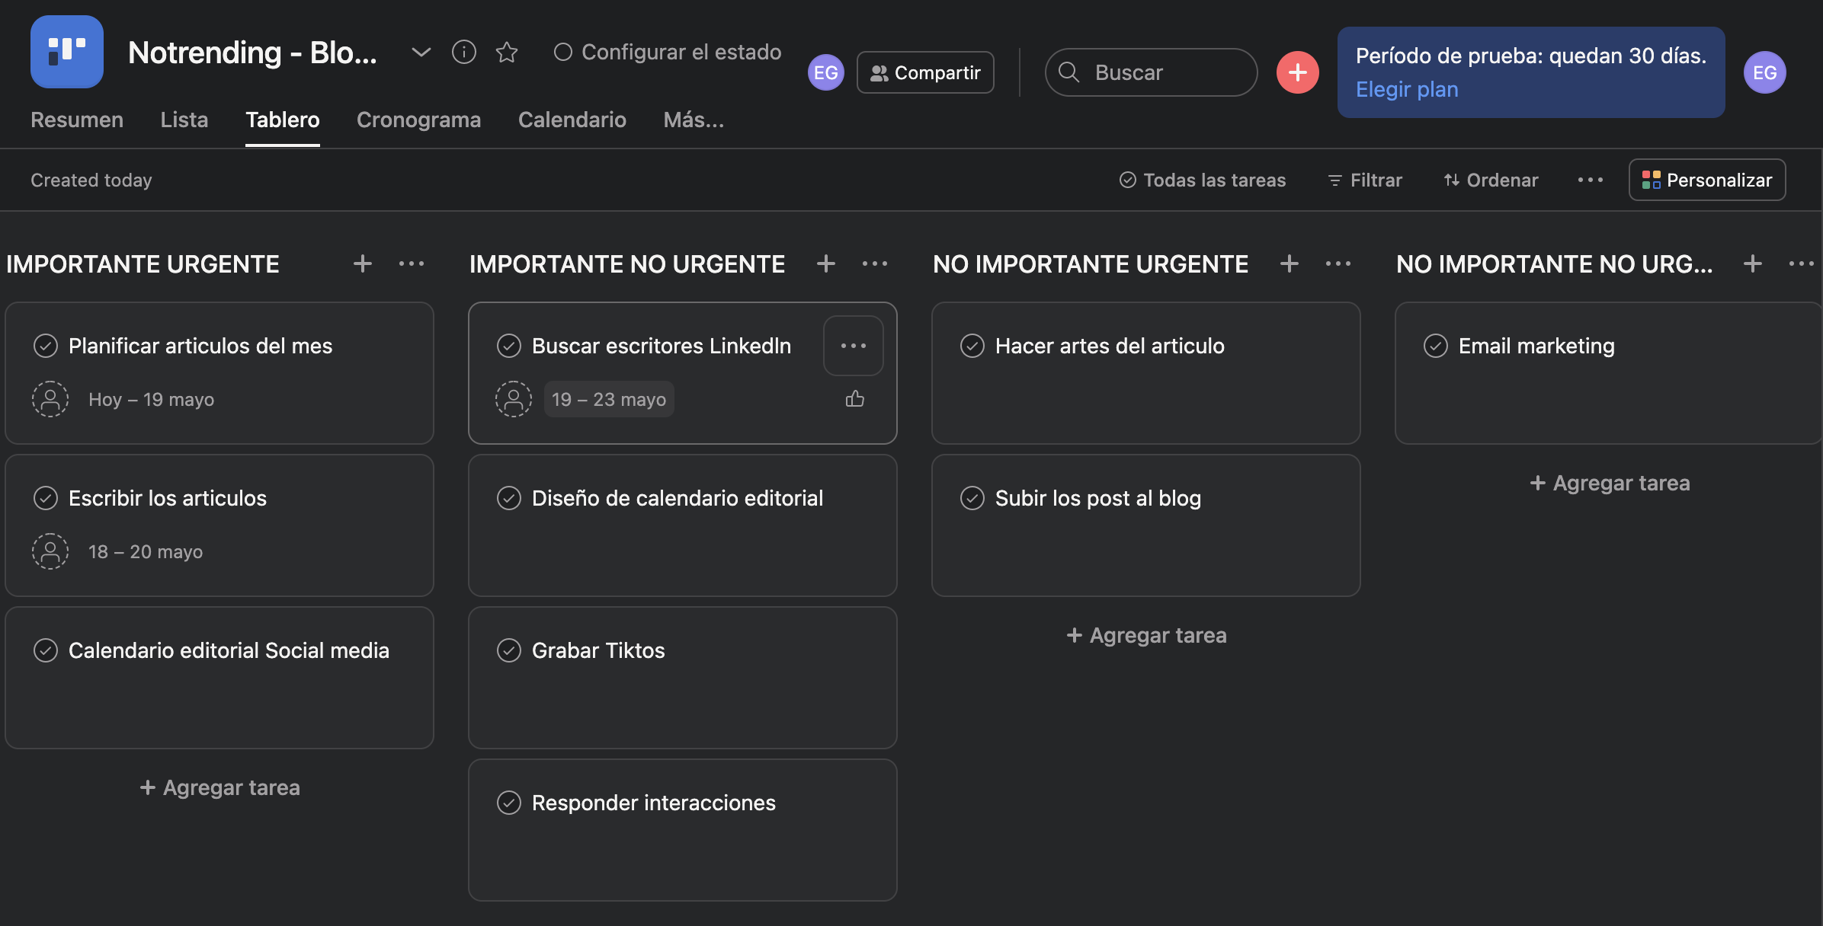
Task: Follow the Elegir plan link
Action: pyautogui.click(x=1406, y=89)
